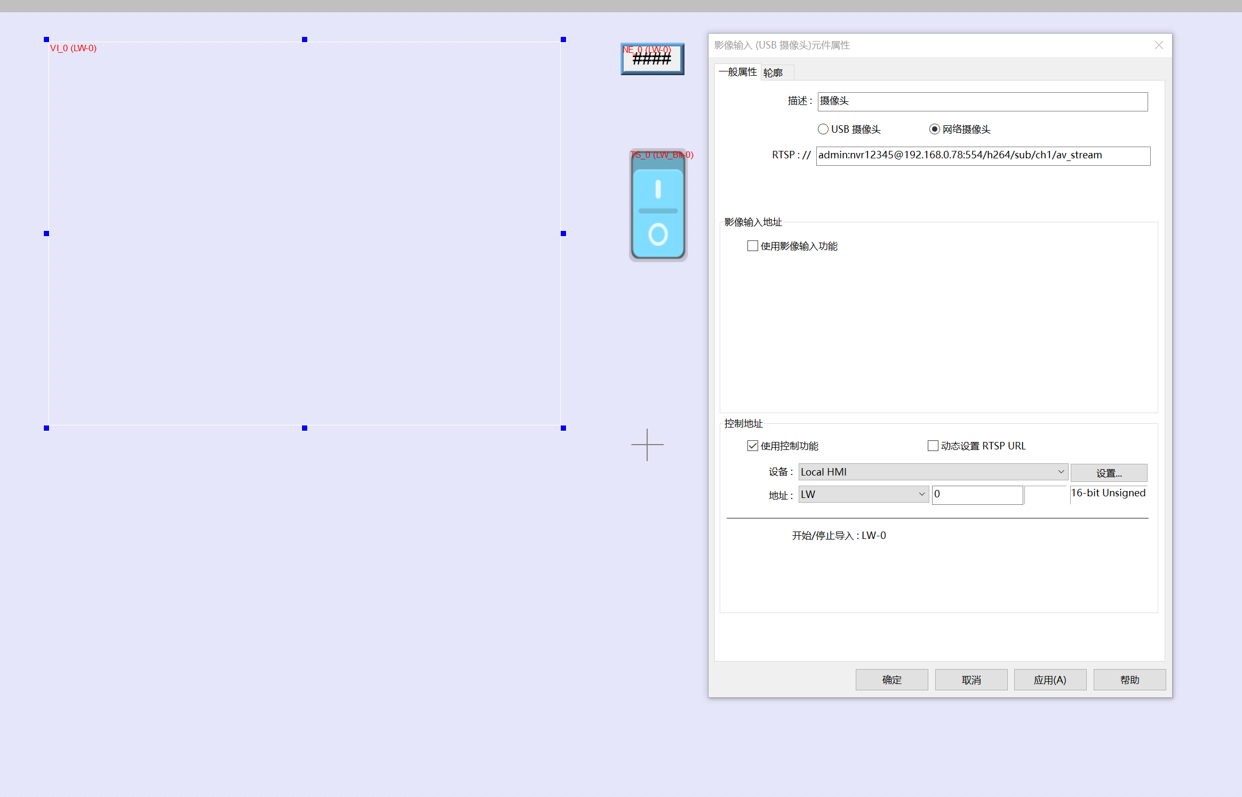The width and height of the screenshot is (1242, 797).
Task: Open the 设备 Local HMI dropdown
Action: (933, 472)
